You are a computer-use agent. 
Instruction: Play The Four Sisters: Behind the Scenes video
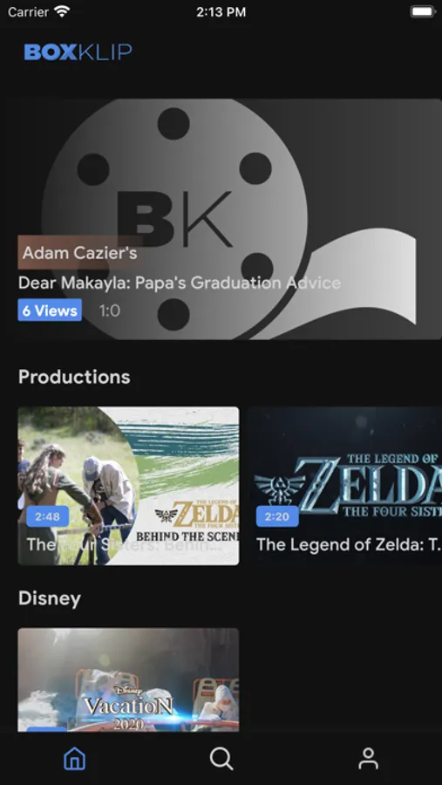pyautogui.click(x=128, y=486)
